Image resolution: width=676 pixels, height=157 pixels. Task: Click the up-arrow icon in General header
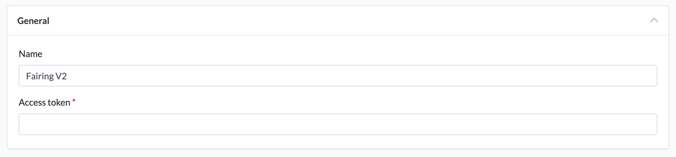point(654,20)
